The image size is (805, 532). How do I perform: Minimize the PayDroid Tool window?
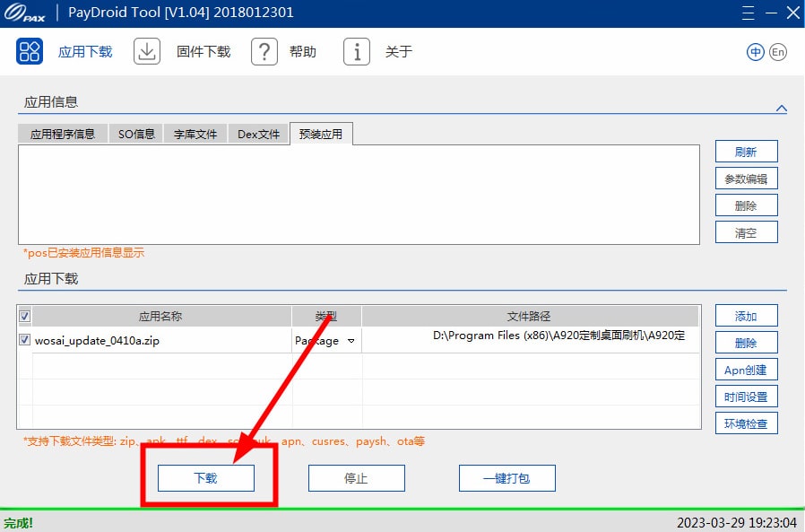771,13
